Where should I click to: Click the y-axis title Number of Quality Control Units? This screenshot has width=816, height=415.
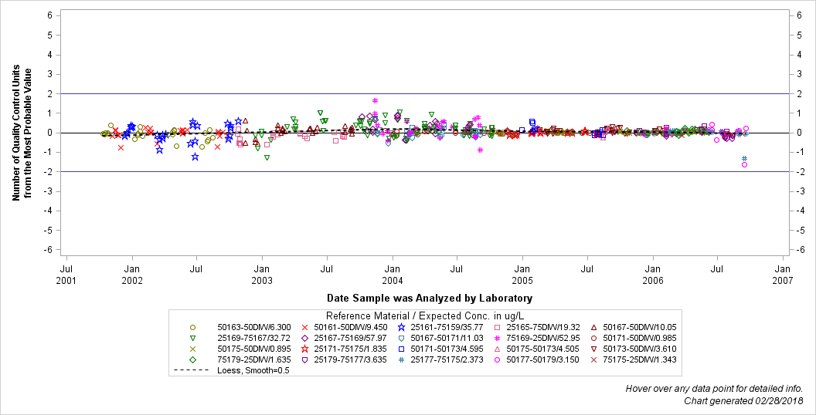22,133
